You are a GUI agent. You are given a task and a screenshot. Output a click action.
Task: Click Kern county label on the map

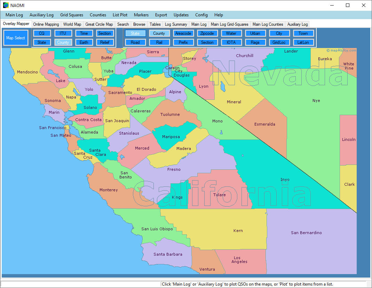click(x=238, y=231)
